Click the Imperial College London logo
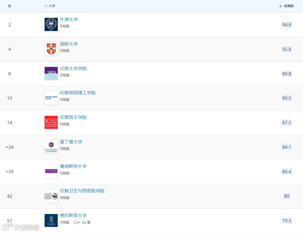 click(51, 98)
